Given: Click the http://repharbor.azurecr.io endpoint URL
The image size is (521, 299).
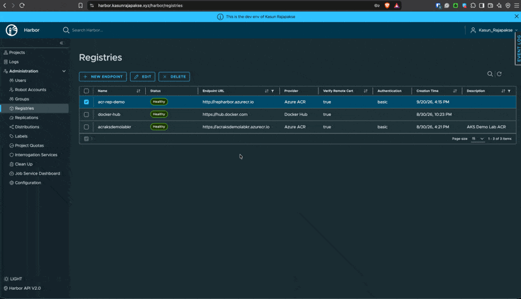Looking at the screenshot, I should [x=228, y=102].
